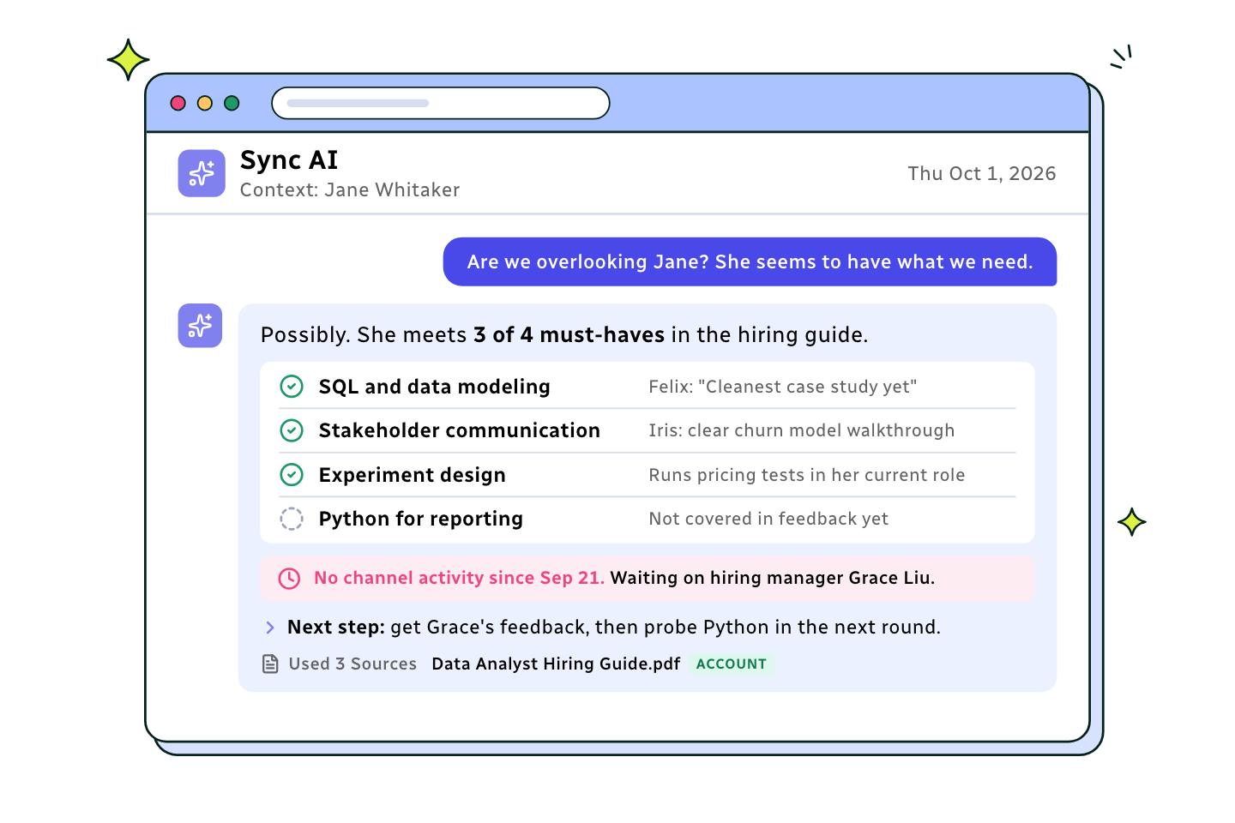Click 'Iris: clear churn model walkthrough' note
This screenshot has height=823, width=1235.
(802, 430)
